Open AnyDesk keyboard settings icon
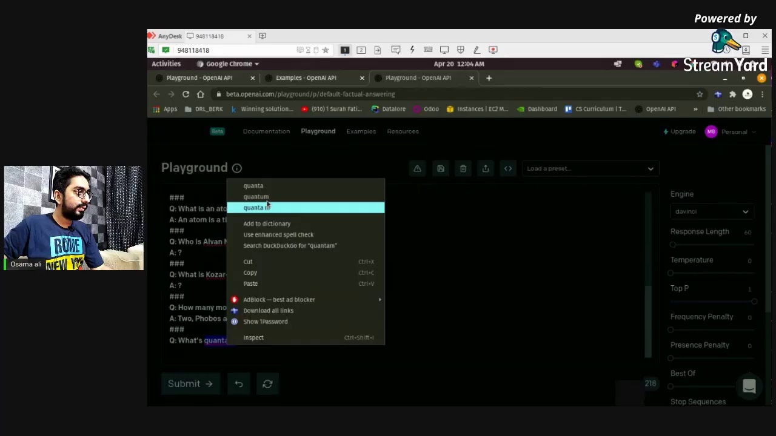This screenshot has width=776, height=436. point(428,50)
